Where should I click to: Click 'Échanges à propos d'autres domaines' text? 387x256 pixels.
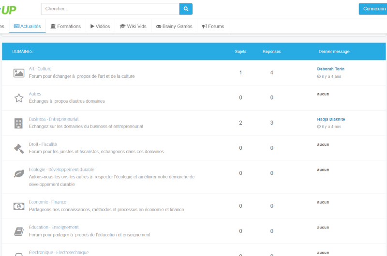67,101
